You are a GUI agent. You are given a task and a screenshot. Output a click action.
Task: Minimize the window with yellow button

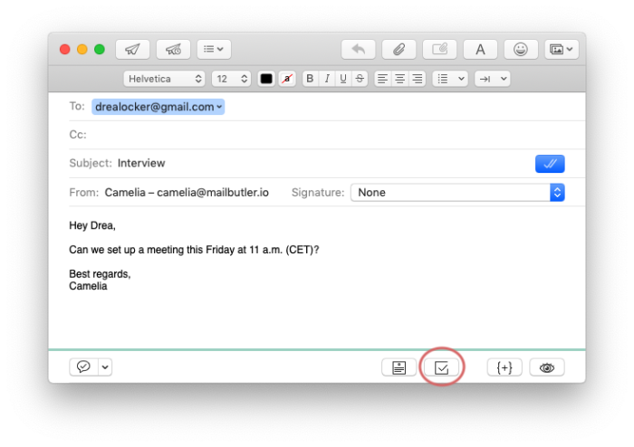click(x=82, y=49)
